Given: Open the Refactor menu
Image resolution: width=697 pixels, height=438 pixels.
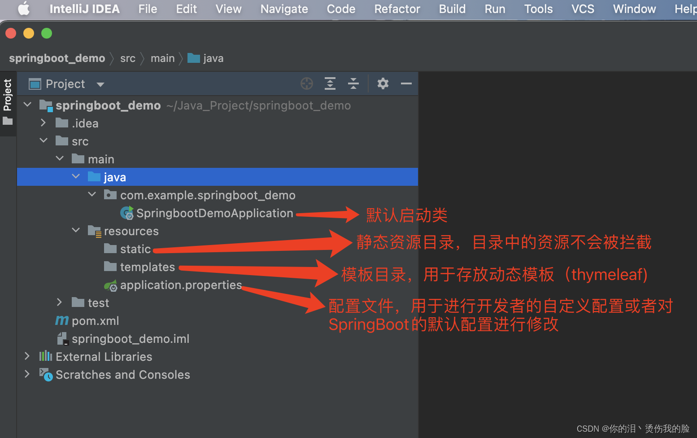Looking at the screenshot, I should click(397, 9).
